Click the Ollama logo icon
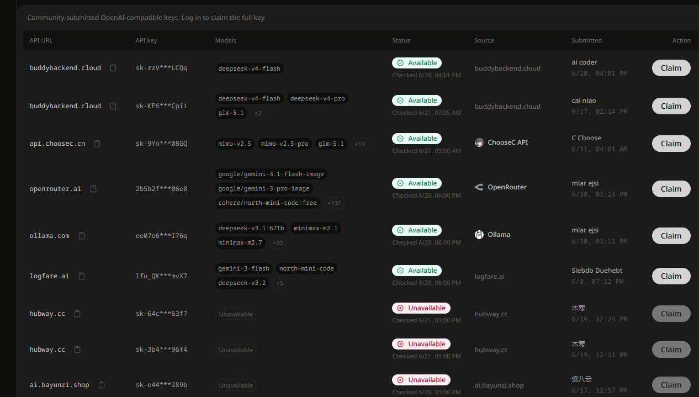The height and width of the screenshot is (397, 699). pyautogui.click(x=479, y=235)
